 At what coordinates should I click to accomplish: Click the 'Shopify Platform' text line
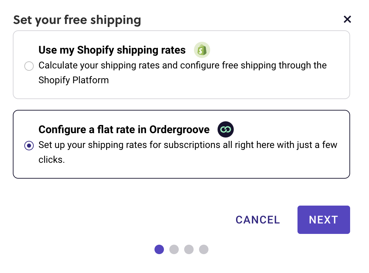74,80
